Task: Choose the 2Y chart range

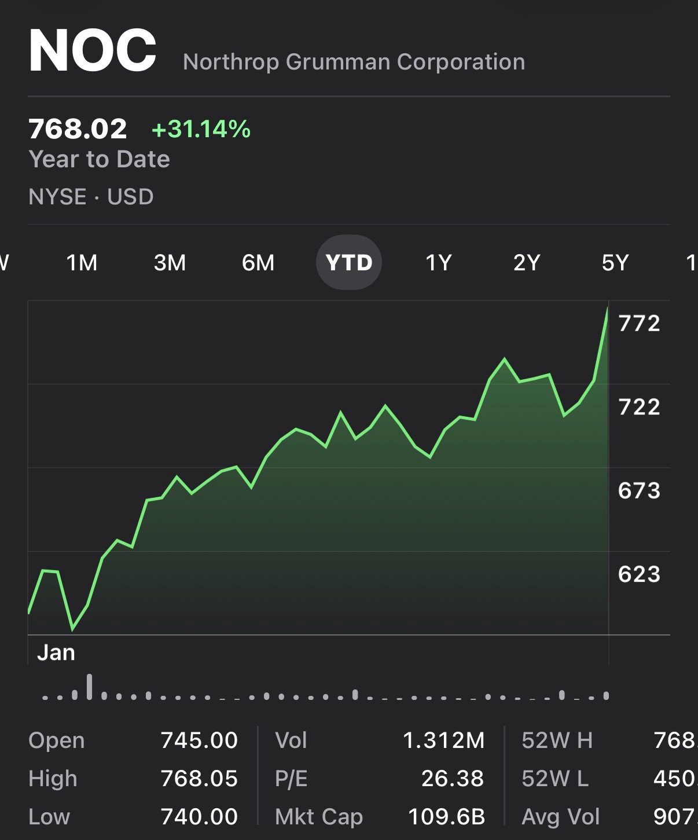Action: [526, 263]
